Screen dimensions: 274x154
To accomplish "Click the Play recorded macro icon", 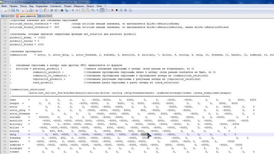I will point(121,10).
